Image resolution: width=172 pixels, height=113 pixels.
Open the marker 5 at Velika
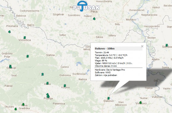tap(47, 83)
